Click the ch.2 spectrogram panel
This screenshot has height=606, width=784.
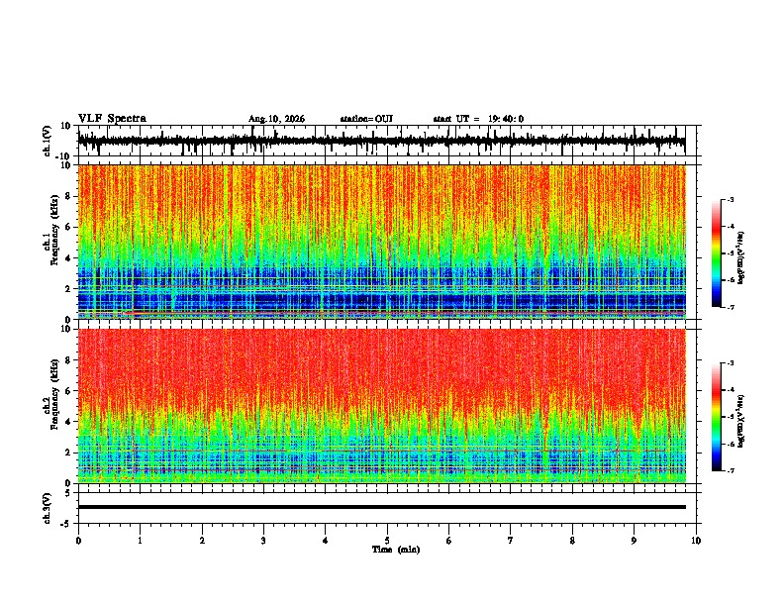382,406
